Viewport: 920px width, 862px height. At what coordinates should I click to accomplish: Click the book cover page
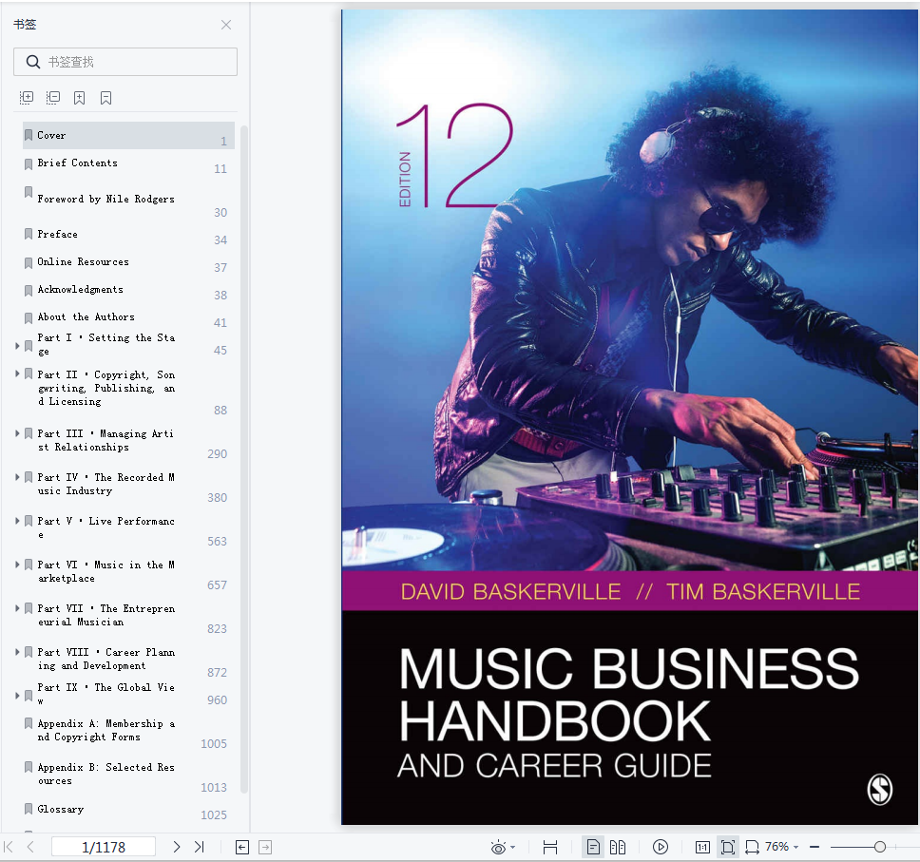point(629,417)
